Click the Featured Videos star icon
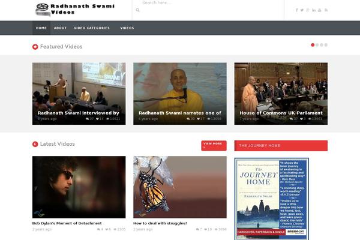The width and height of the screenshot is (360, 240). (x=35, y=47)
